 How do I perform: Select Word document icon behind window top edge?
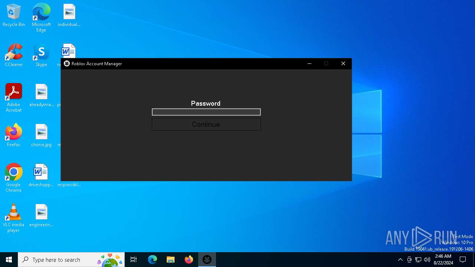point(68,51)
